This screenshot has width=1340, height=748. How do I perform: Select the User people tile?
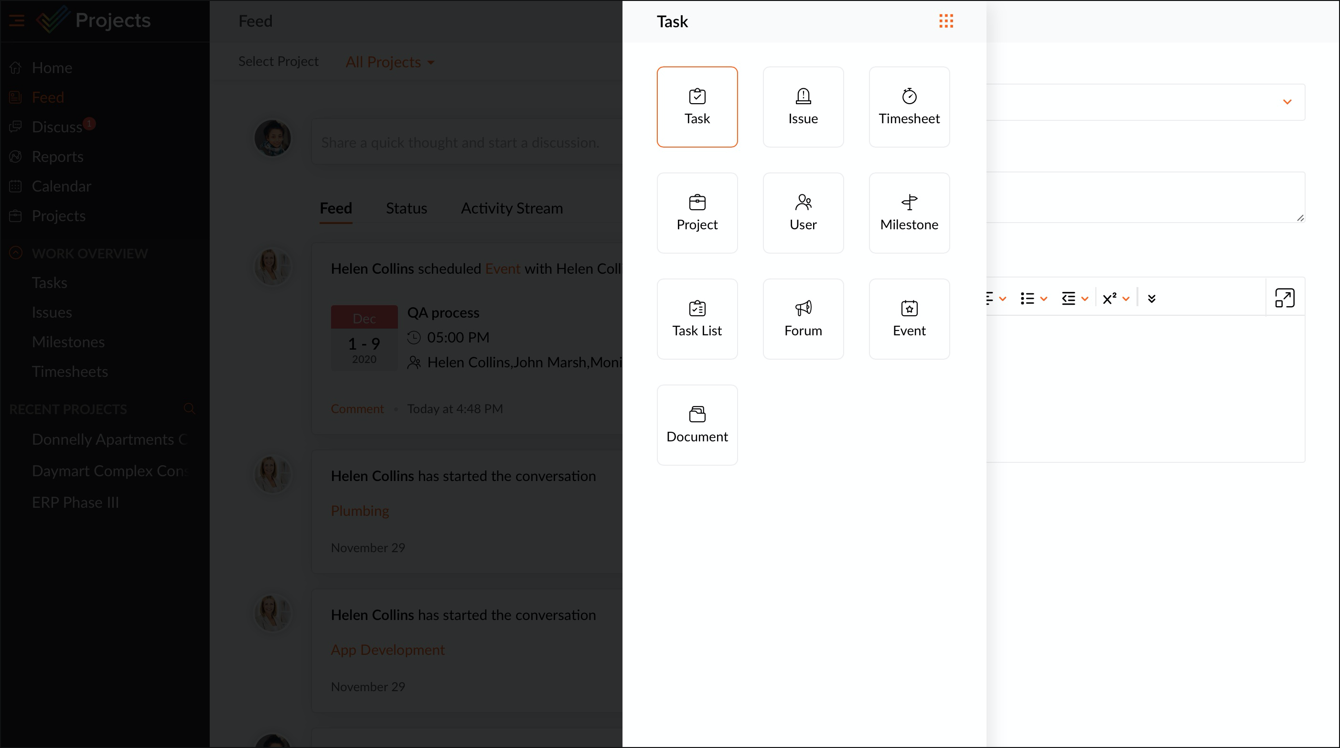point(803,213)
